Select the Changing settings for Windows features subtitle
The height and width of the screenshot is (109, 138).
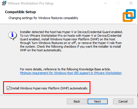tap(43, 18)
